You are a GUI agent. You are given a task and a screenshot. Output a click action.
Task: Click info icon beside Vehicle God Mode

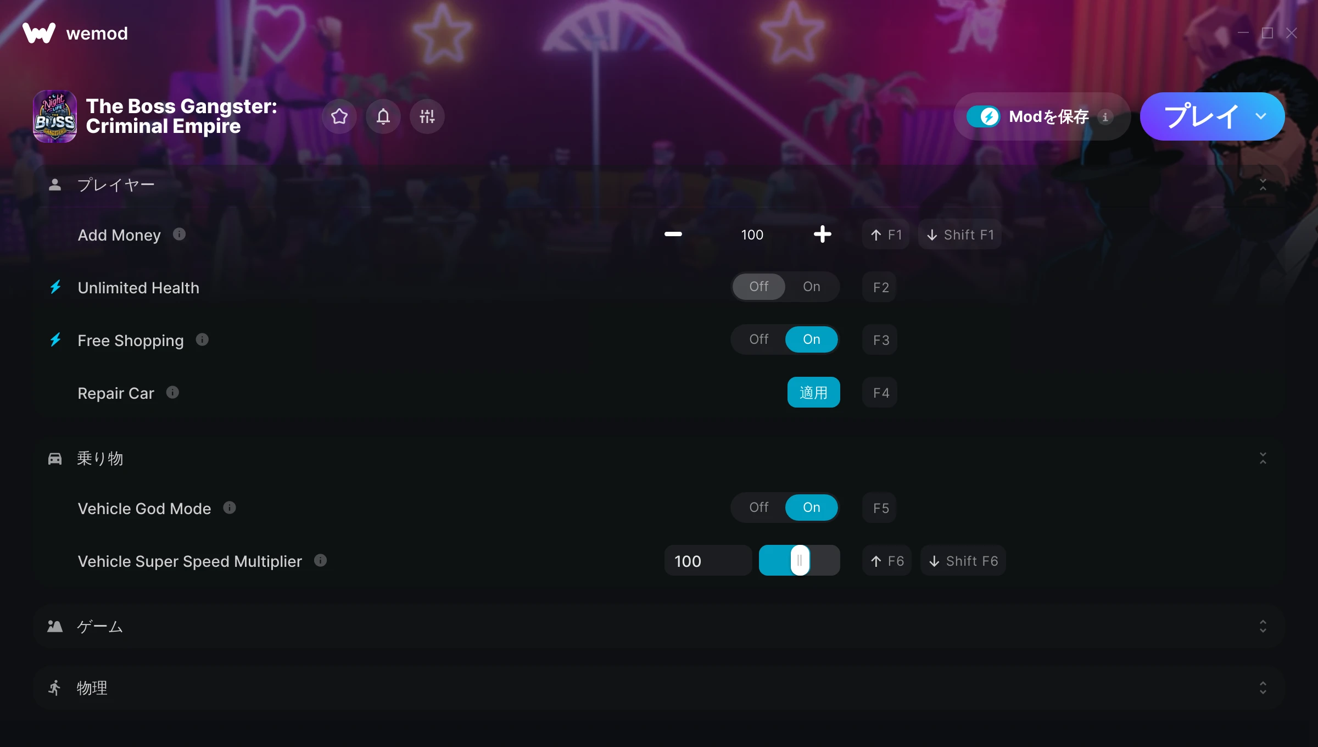point(230,508)
